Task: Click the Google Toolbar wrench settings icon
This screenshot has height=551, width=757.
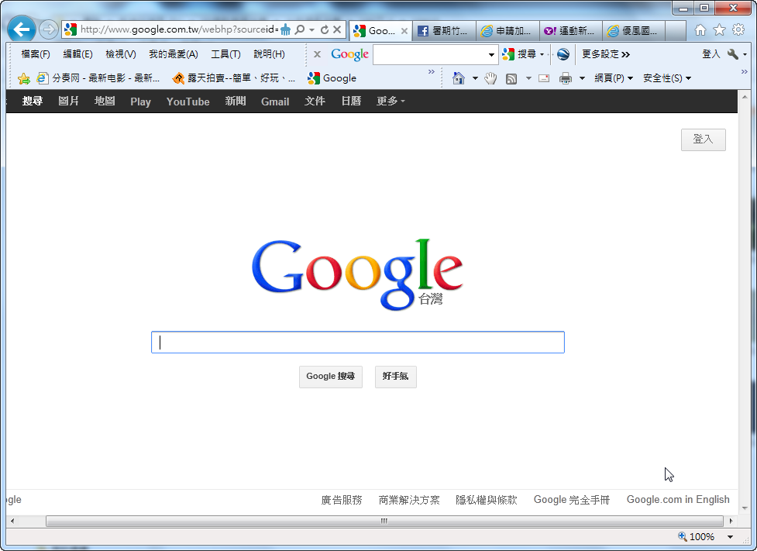Action: tap(732, 54)
